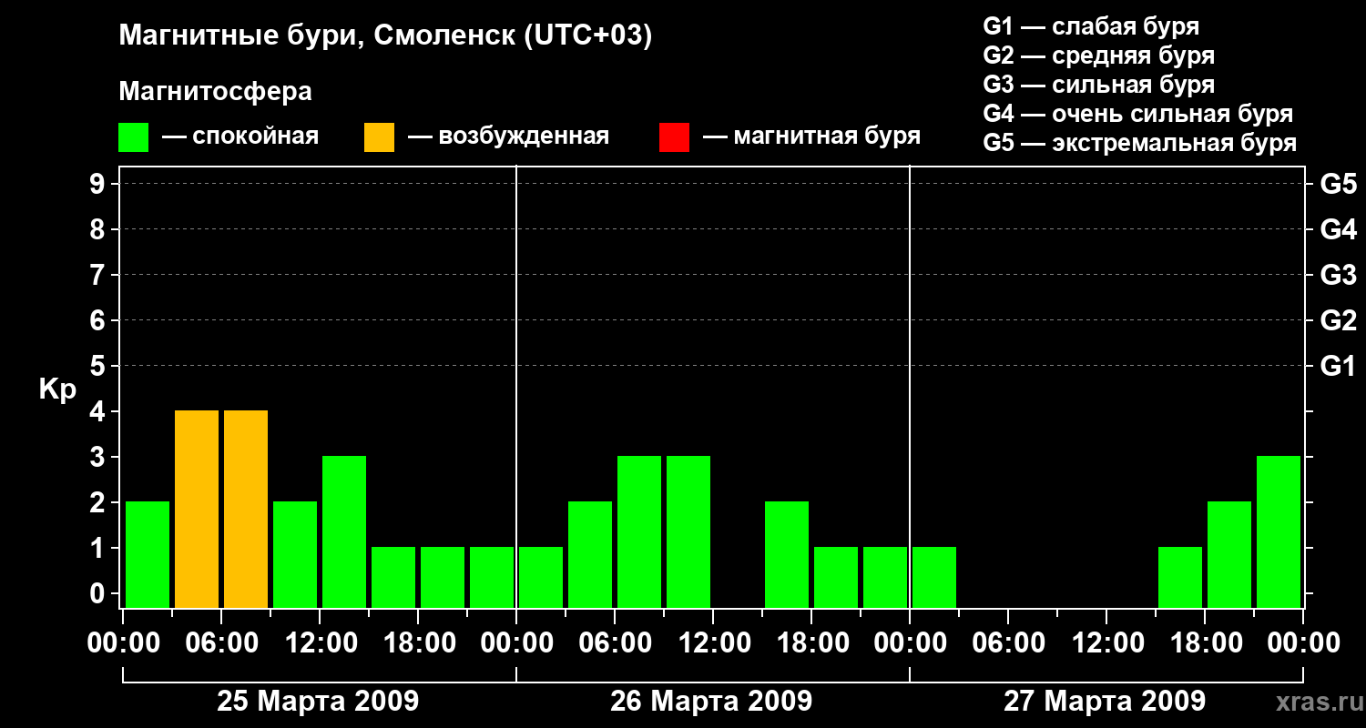1366x728 pixels.
Task: Click the 06:00–09:00 Kp 3 bar on 26 Марта
Action: coord(639,531)
